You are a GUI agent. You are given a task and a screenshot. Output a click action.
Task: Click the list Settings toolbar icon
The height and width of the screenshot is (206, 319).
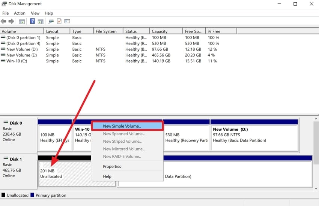(67, 21)
